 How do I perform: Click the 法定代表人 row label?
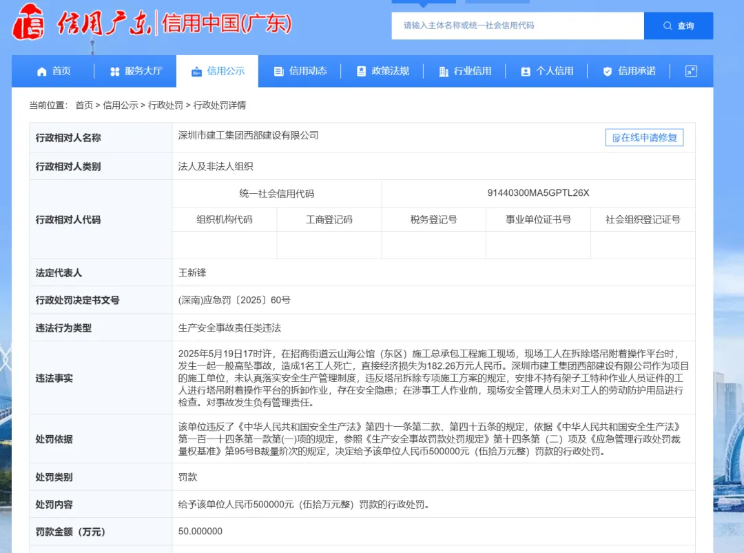[59, 272]
